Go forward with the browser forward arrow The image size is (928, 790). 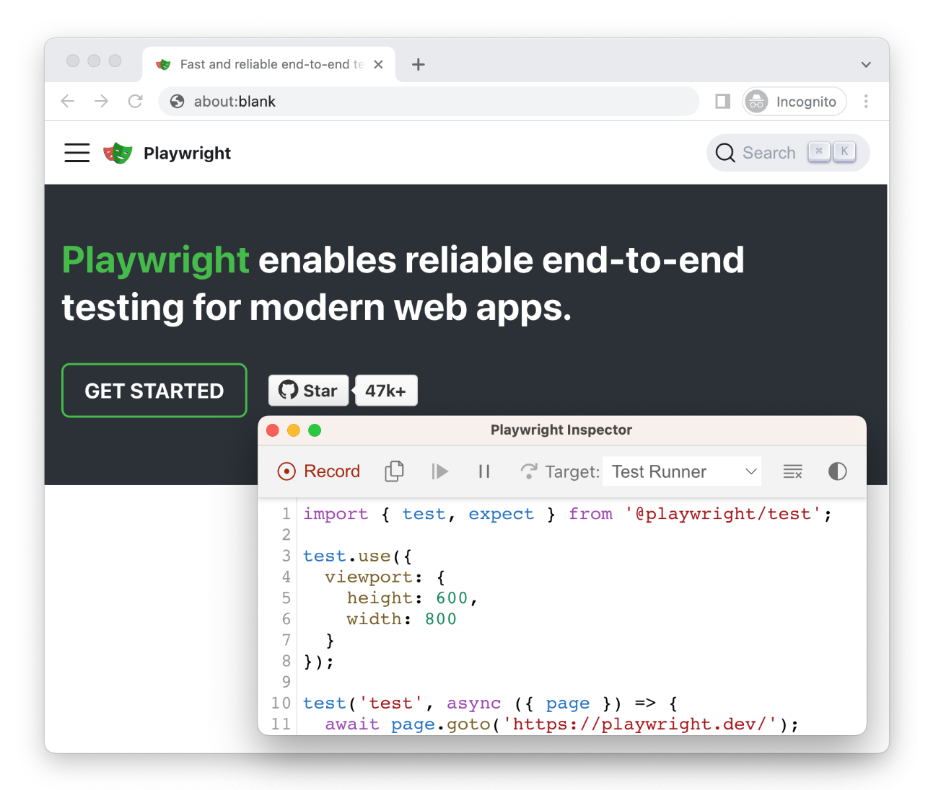point(101,102)
